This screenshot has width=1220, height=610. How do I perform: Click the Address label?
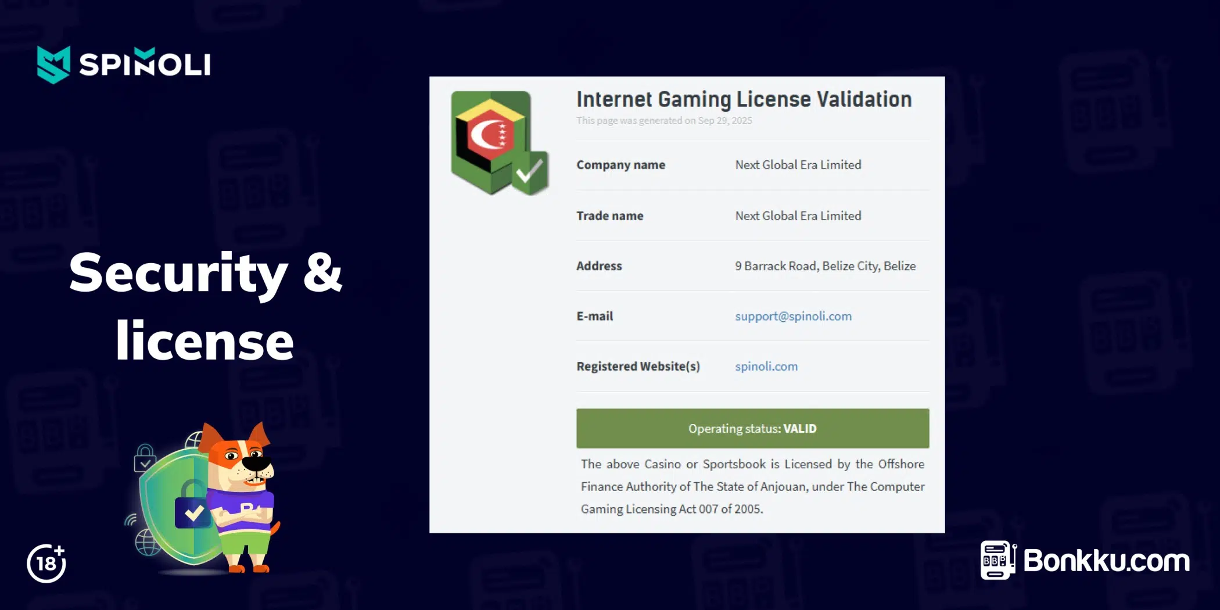coord(599,266)
